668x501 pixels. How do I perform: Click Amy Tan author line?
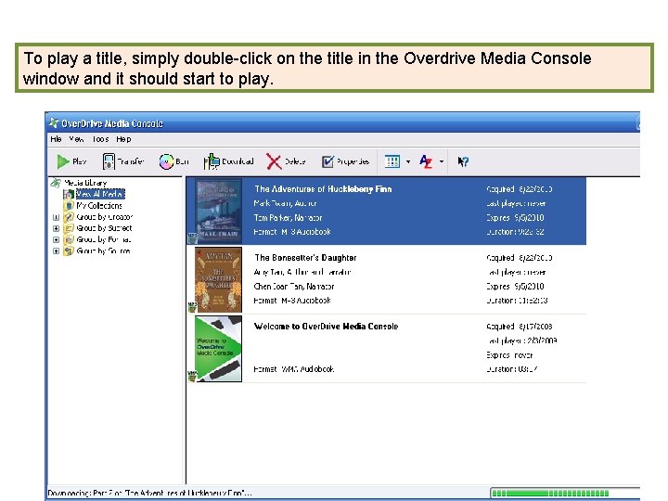click(302, 272)
